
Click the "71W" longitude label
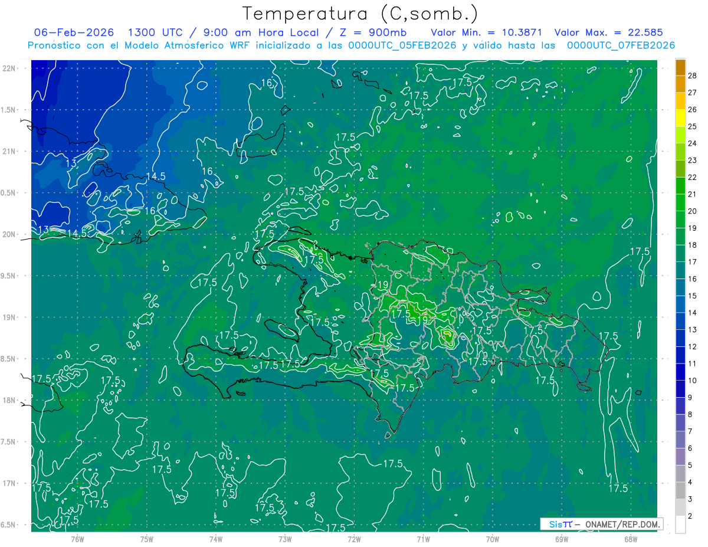click(x=423, y=539)
